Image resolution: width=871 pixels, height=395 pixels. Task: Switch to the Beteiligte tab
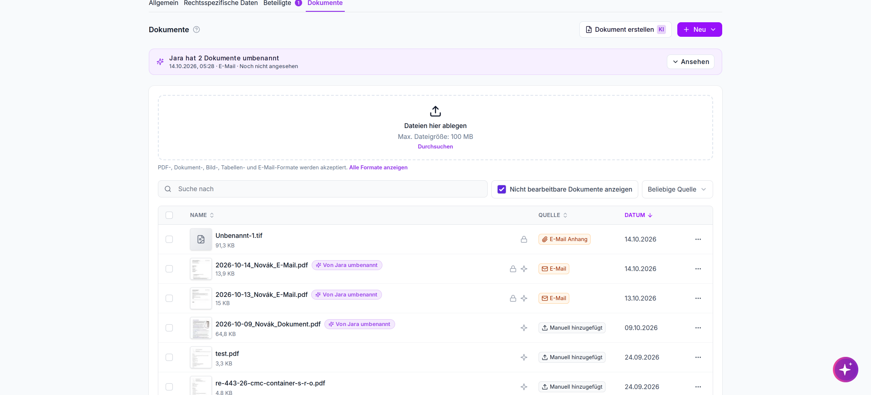tap(282, 3)
